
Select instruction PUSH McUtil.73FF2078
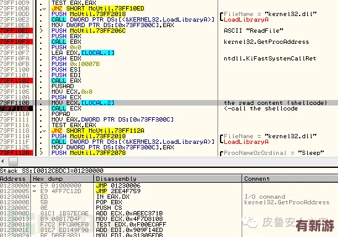pyautogui.click(x=88, y=153)
